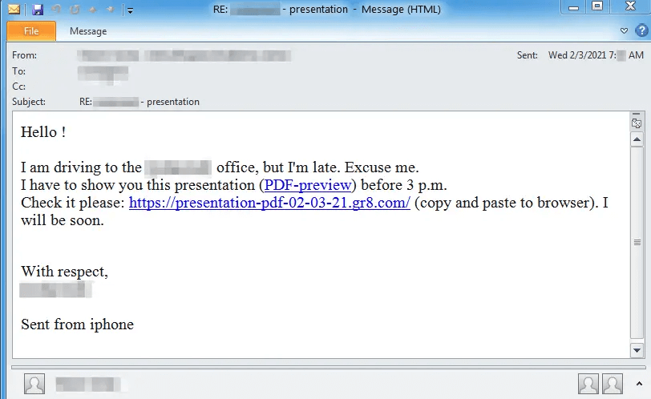Click the Redo arrow in quick access toolbar
Viewport: 651px width, 399px height.
click(x=75, y=9)
